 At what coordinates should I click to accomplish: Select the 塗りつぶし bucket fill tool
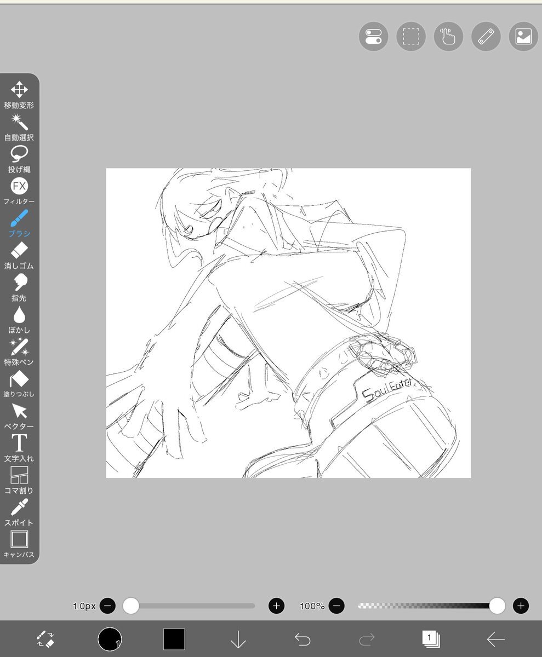(x=19, y=384)
